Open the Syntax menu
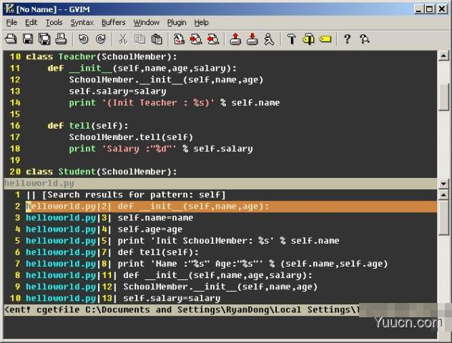The image size is (452, 343). (82, 22)
